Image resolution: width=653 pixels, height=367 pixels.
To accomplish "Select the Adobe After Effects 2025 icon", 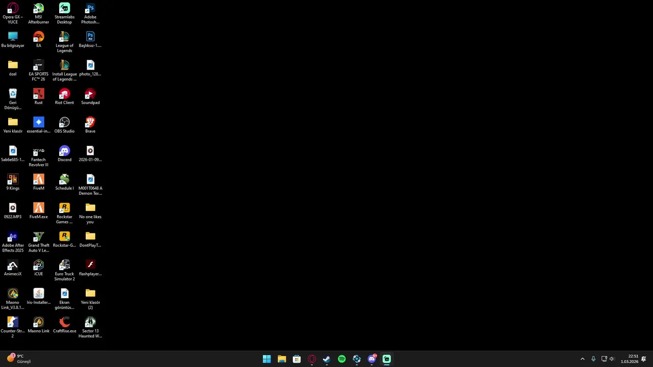I will tap(13, 242).
